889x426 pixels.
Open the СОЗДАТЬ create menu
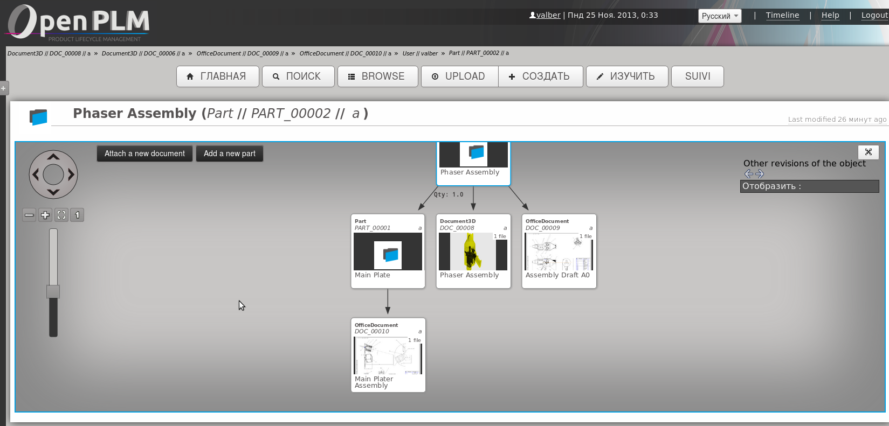(x=541, y=76)
